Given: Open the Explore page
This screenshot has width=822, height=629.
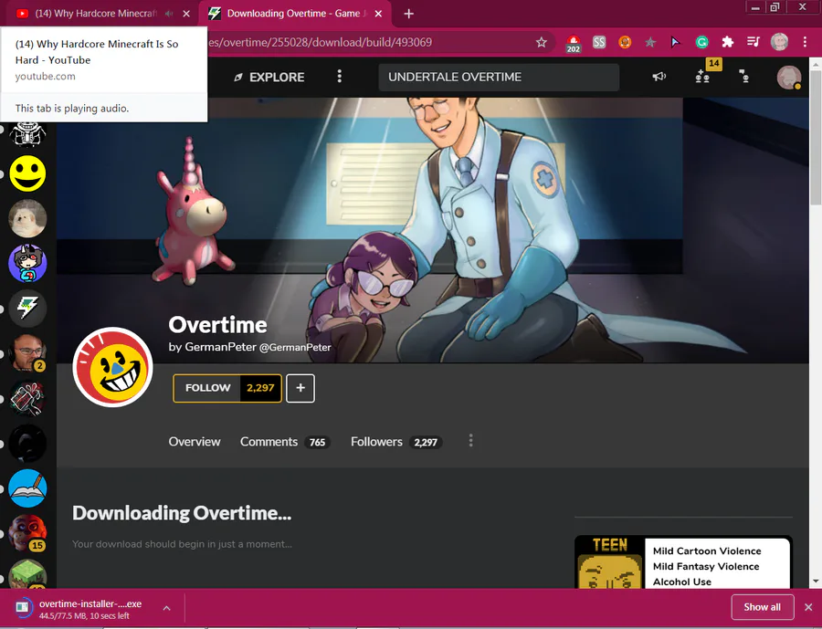Looking at the screenshot, I should click(269, 77).
